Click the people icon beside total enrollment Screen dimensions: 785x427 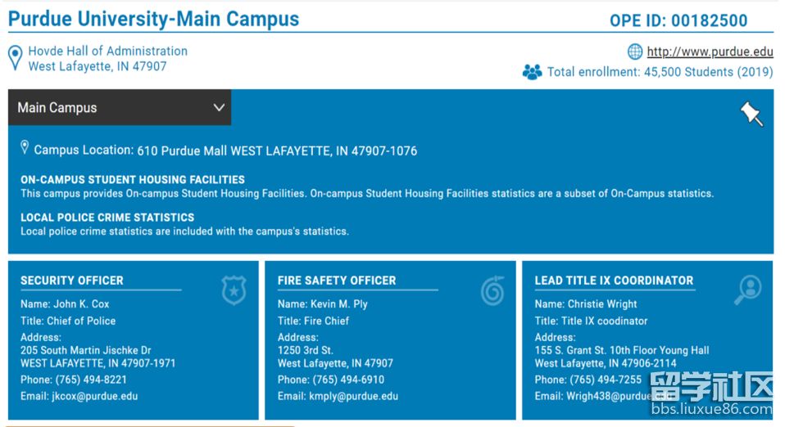point(532,72)
